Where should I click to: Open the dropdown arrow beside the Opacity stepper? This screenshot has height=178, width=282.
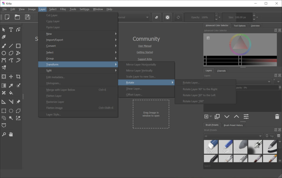(219, 17)
